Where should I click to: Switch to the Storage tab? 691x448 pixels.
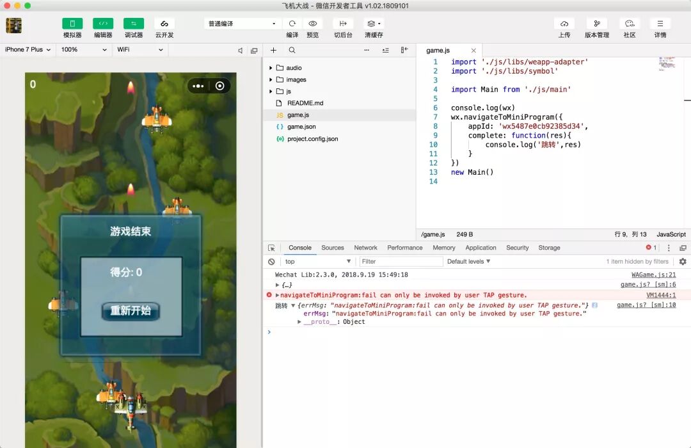point(549,248)
